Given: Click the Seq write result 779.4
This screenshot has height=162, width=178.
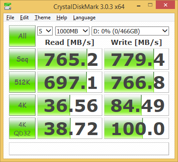Looking at the screenshot, I should (136, 59).
